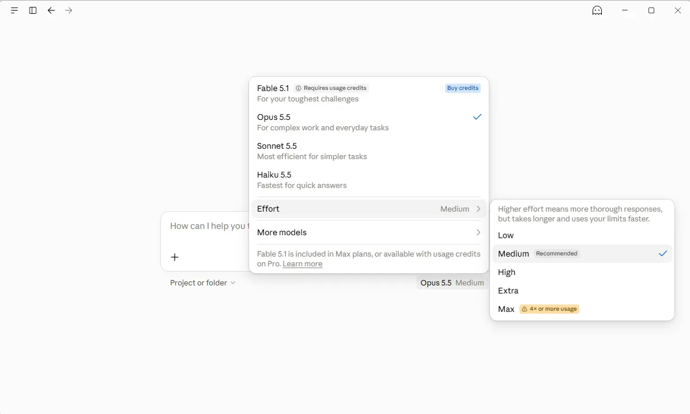Expand the More models submenu
Viewport: 690px width, 414px height.
pos(369,232)
